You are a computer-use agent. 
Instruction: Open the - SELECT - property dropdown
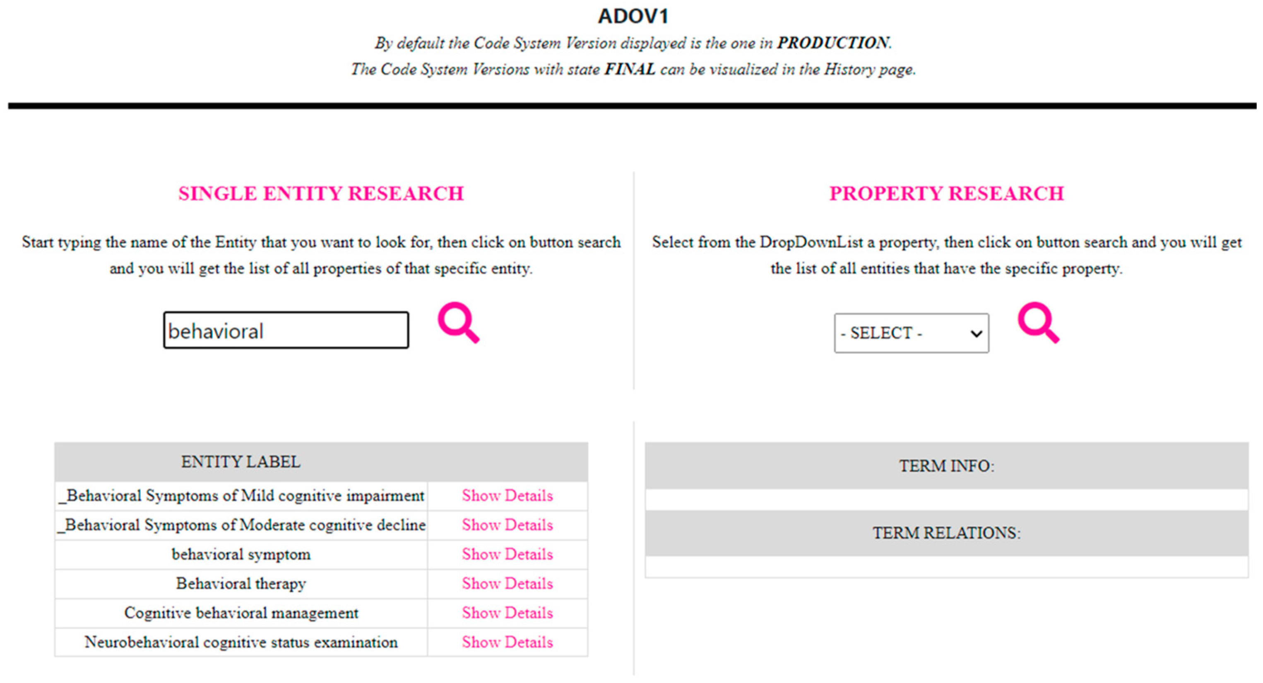911,333
